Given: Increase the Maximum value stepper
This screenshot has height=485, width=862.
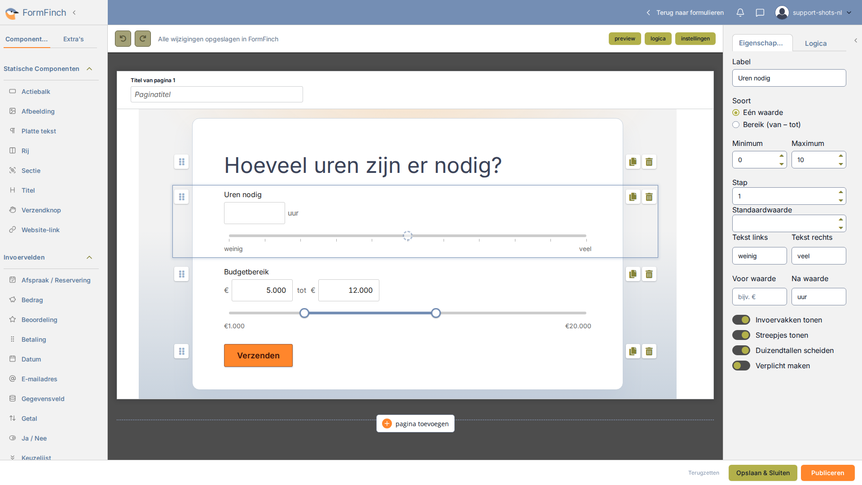Looking at the screenshot, I should click(841, 156).
